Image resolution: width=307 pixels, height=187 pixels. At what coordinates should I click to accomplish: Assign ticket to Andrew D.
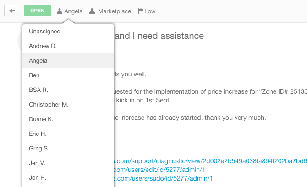[68, 46]
